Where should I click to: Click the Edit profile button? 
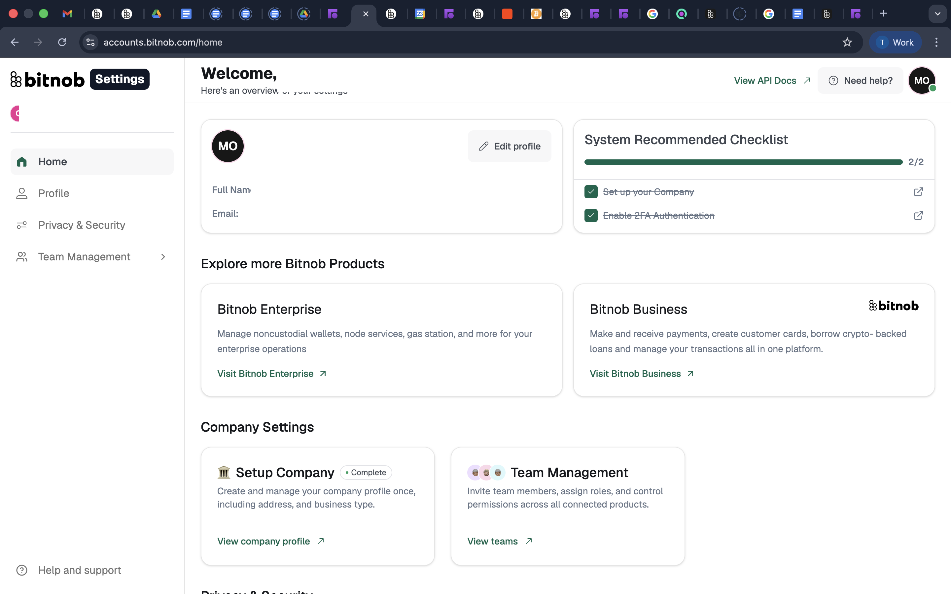pyautogui.click(x=509, y=146)
